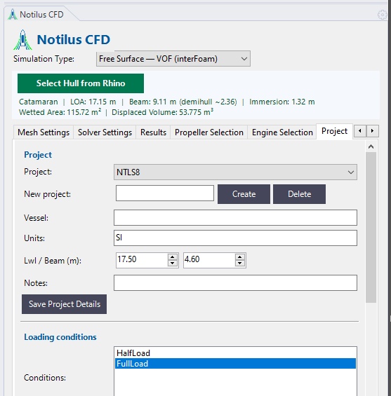
Task: Open the Propeller Selection tab
Action: pos(209,132)
